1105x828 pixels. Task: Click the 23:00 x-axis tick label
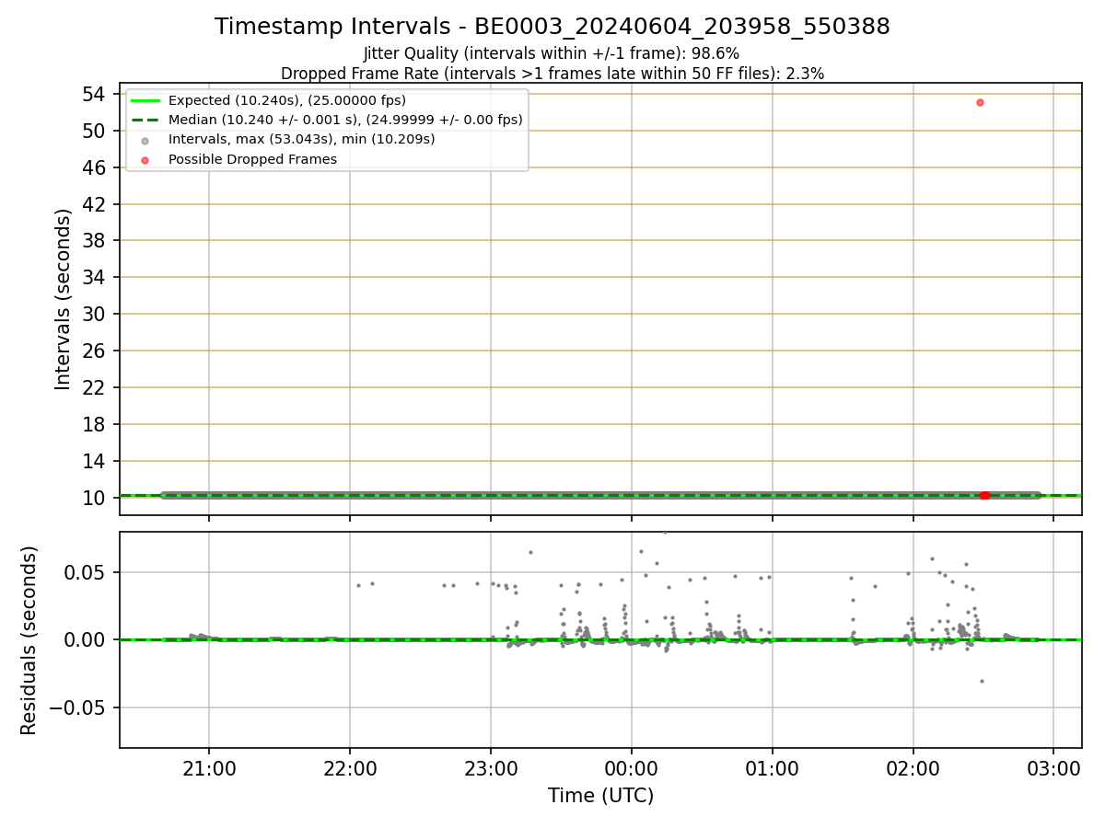pyautogui.click(x=491, y=767)
